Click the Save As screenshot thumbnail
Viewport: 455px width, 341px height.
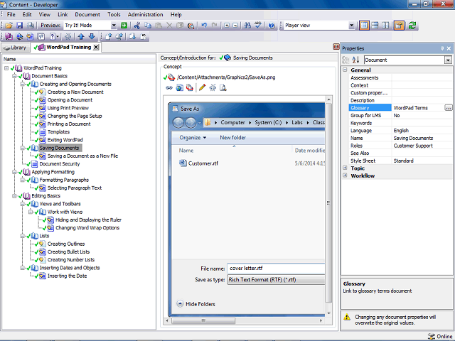(247, 209)
